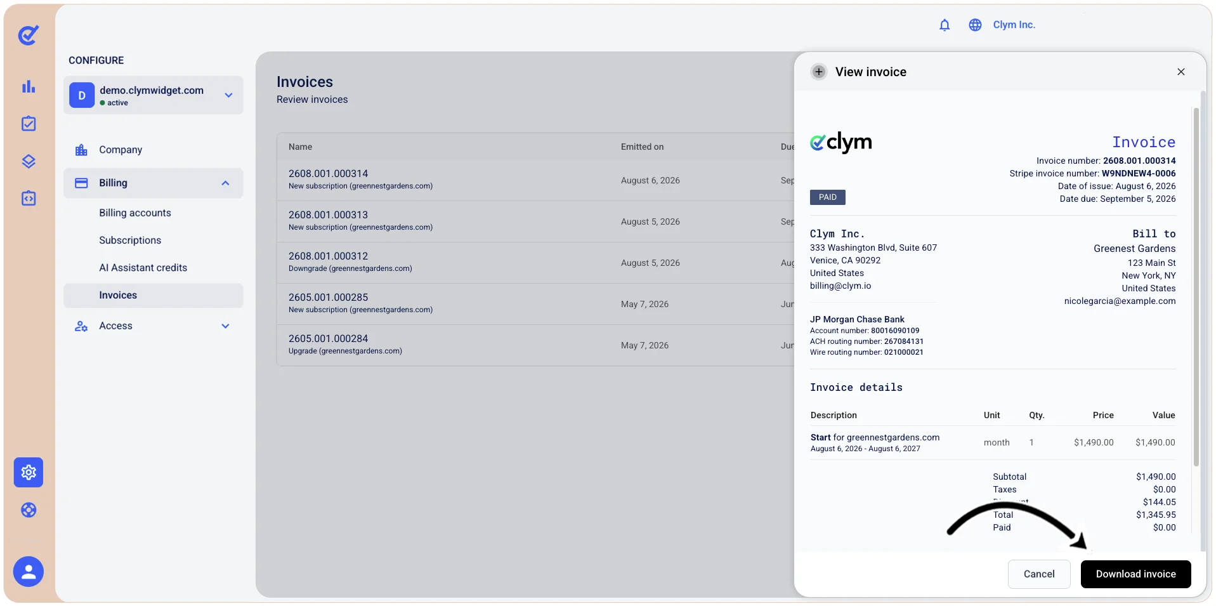Collapse the Billing menu chevron
The width and height of the screenshot is (1216, 606).
225,183
